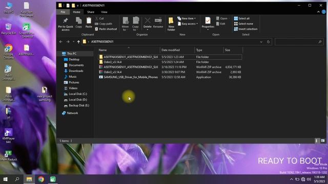Viewport: 328px width, 184px height.
Task: Select the KMPlayer 64X desktop icon
Action: [8, 136]
